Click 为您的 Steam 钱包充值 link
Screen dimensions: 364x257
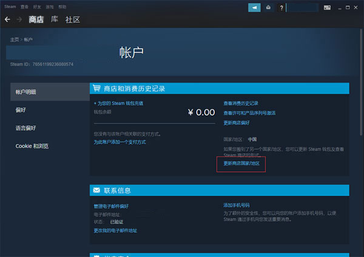[118, 103]
